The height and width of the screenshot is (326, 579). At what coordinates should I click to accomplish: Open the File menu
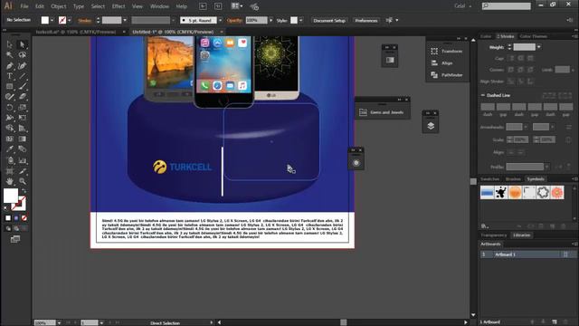pyautogui.click(x=24, y=6)
